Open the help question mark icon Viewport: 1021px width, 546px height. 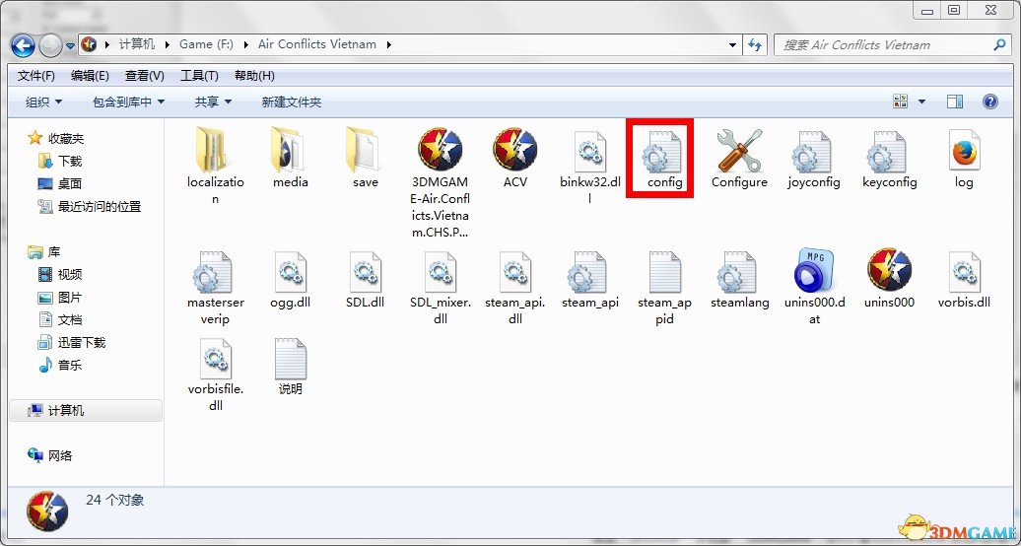pyautogui.click(x=989, y=102)
